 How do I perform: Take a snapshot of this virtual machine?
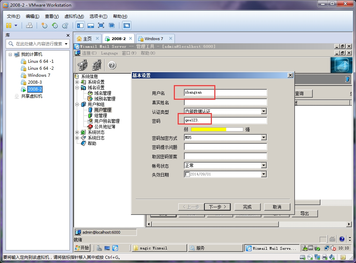click(44, 25)
